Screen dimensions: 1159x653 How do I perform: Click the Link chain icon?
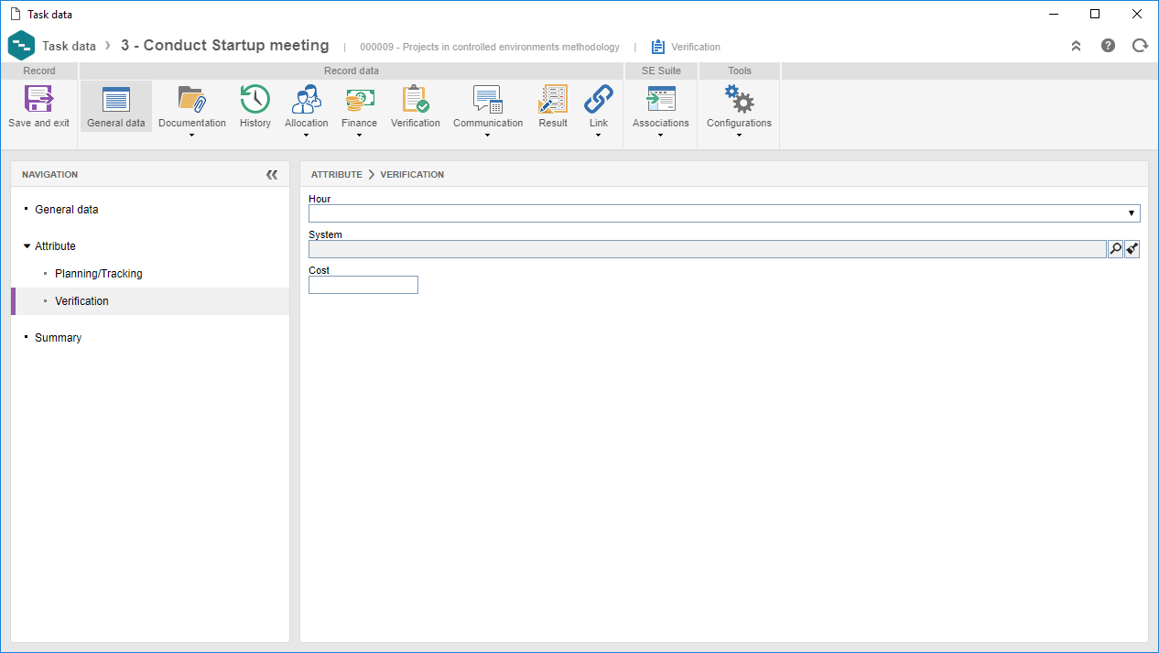599,99
